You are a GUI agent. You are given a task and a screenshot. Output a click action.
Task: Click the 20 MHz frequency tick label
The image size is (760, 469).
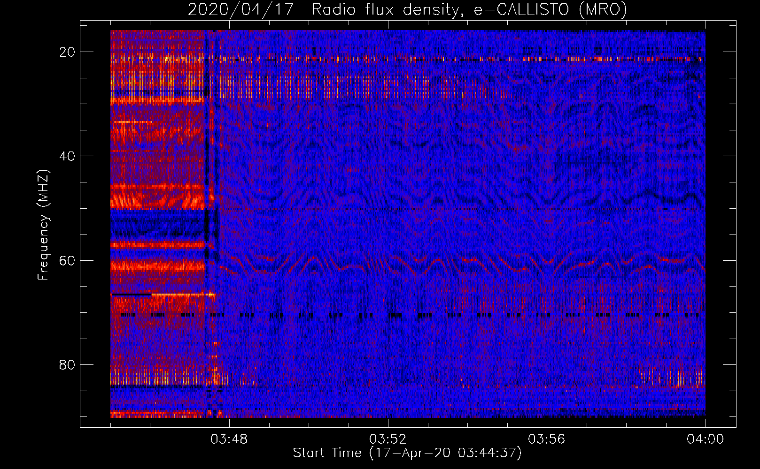(x=68, y=52)
